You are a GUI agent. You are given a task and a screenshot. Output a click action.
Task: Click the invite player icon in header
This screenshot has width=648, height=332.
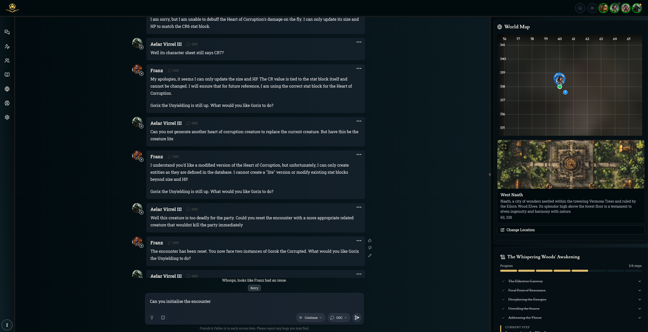(x=592, y=8)
